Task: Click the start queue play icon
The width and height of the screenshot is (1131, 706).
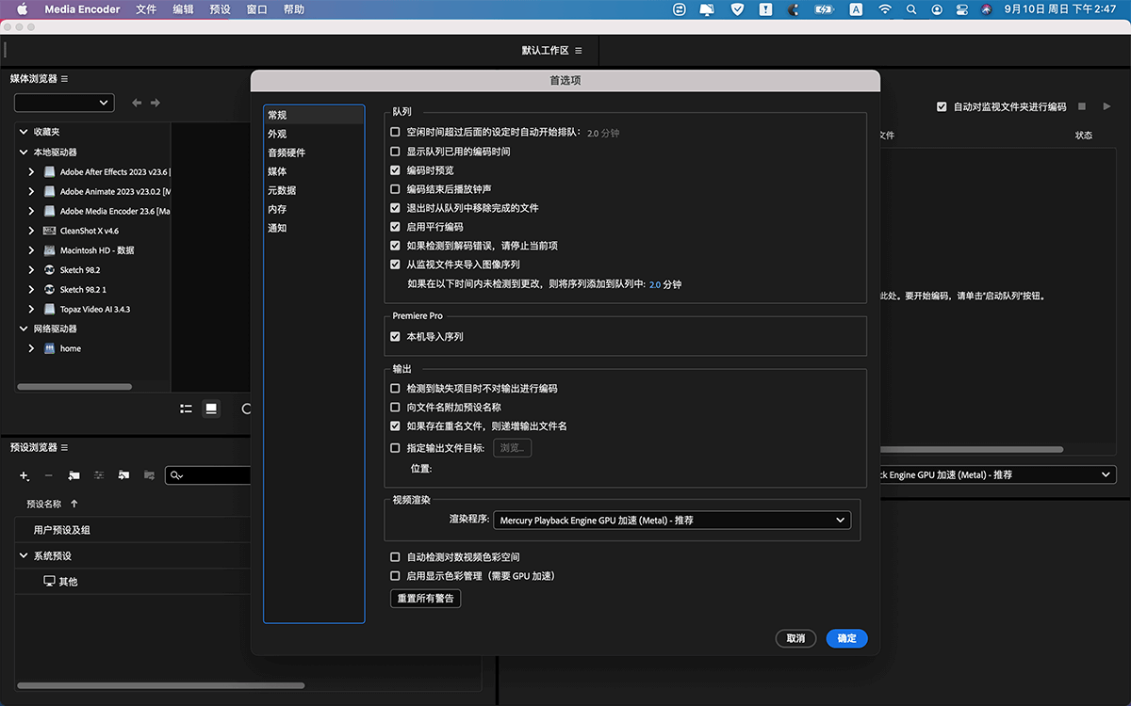Action: pos(1107,106)
